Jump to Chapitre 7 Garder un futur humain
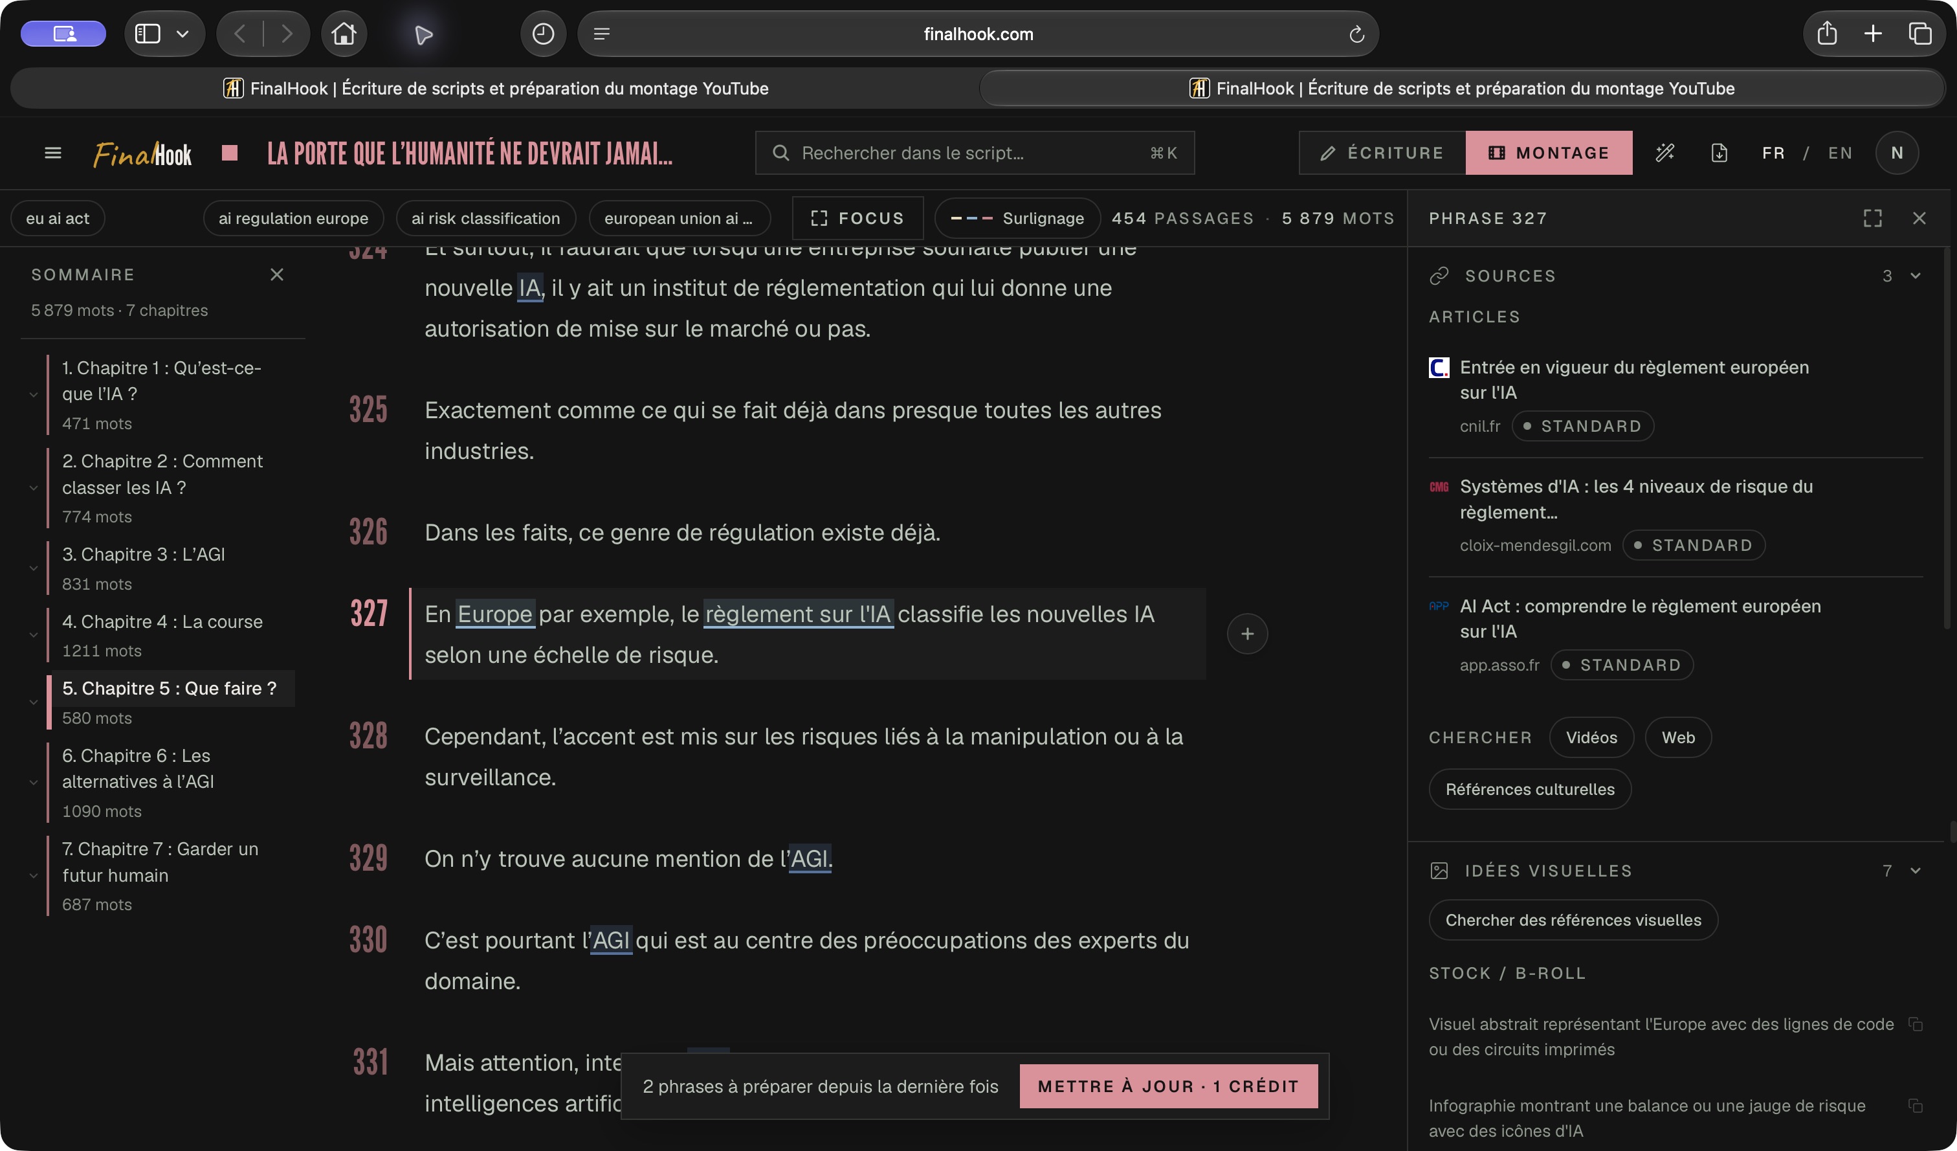Screen dimensions: 1957x1151 point(160,862)
